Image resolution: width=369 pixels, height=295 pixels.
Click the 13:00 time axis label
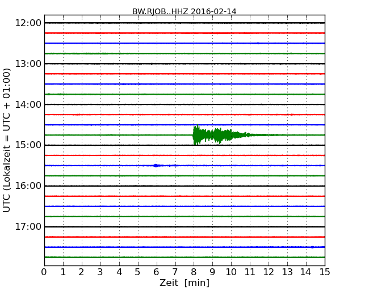pos(28,64)
